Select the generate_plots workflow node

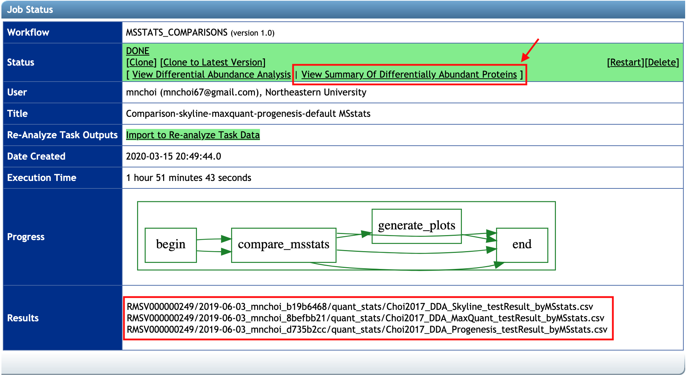416,226
